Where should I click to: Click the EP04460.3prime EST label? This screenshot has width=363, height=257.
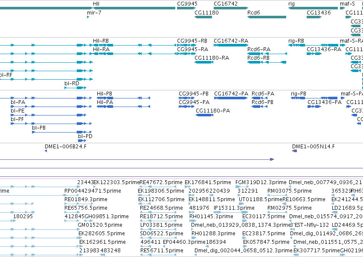[184, 243]
